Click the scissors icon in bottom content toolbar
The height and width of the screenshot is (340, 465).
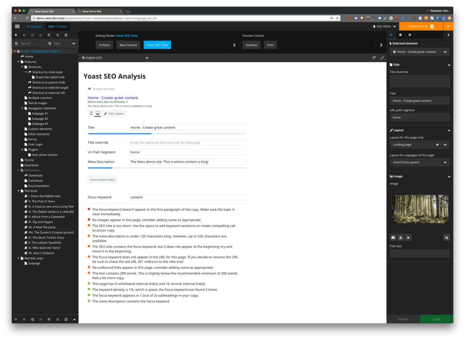click(x=41, y=319)
